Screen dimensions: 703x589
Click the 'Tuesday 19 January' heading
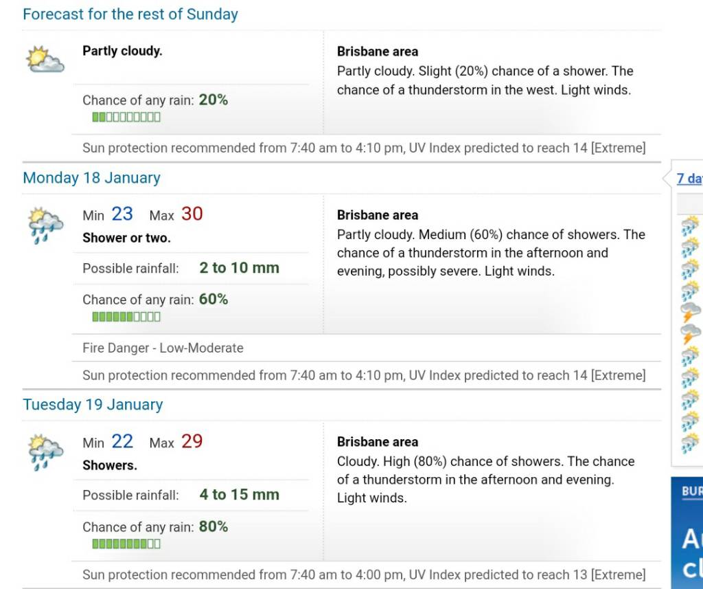click(93, 405)
